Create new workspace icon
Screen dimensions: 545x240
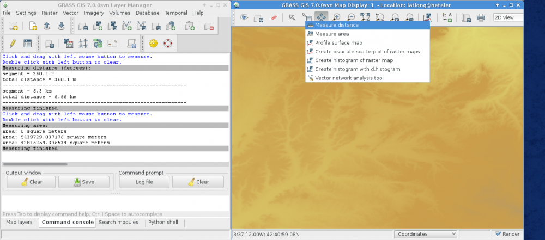click(33, 26)
